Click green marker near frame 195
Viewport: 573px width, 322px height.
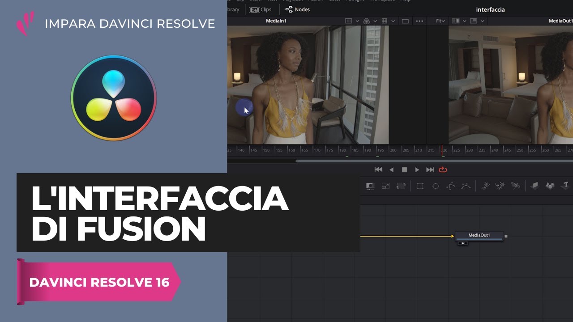point(377,157)
